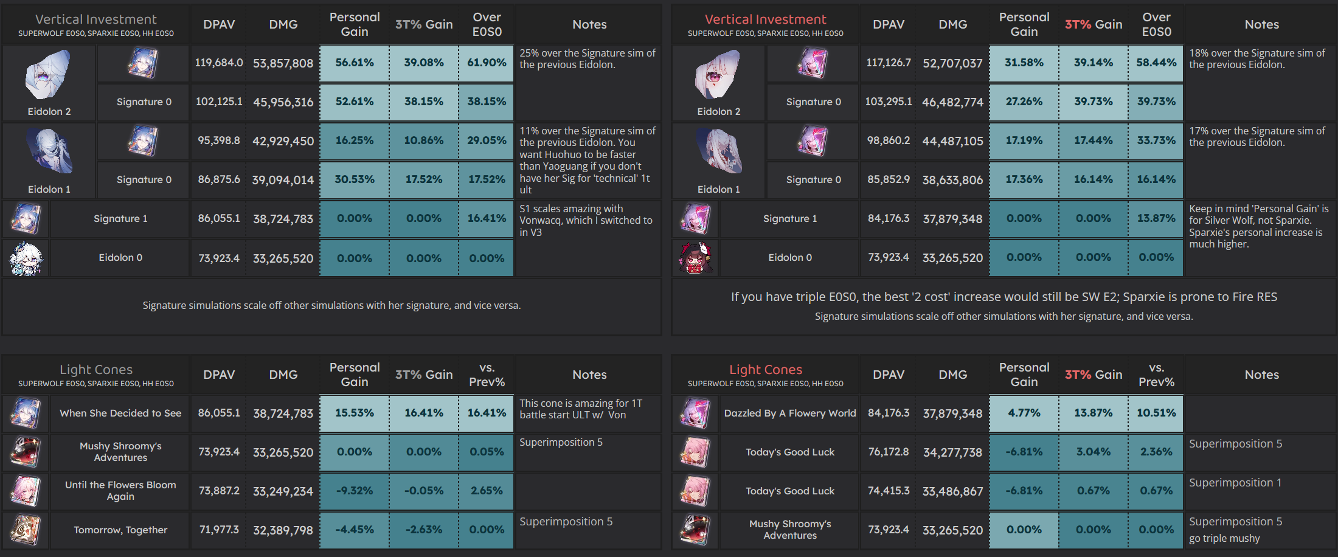Screen dimensions: 1338x557
Task: Click the Silver Wolf Eidolon 2 portrait
Action: coord(49,75)
